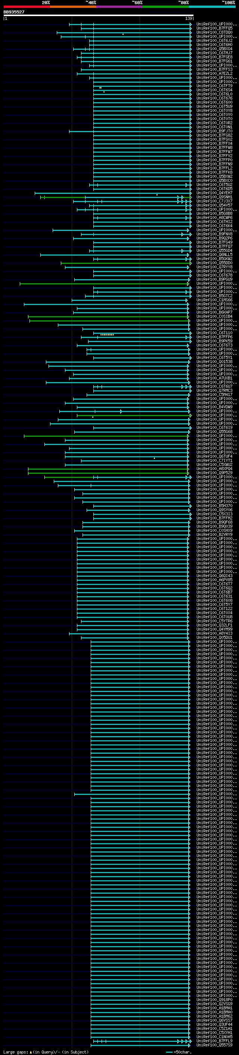The height and width of the screenshot is (1055, 239).
Task: Select hit UniRef100_Q9P529
Action: [x=214, y=473]
